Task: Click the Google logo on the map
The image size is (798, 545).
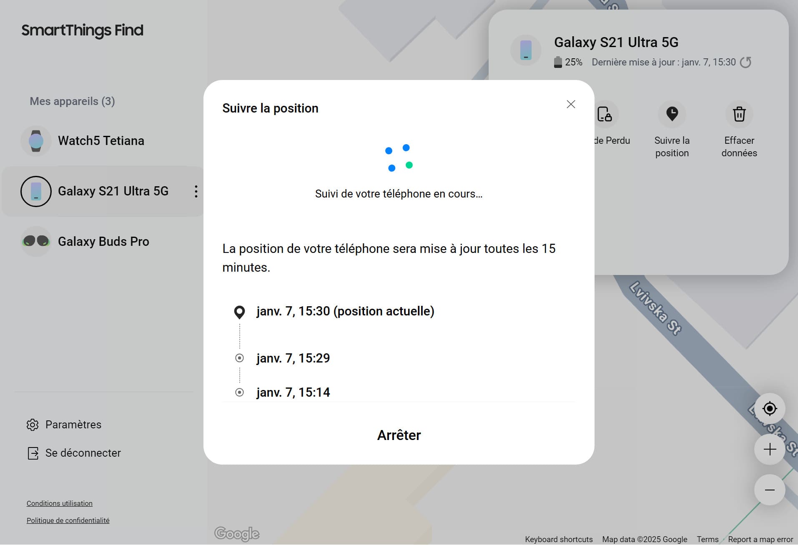Action: [x=237, y=534]
